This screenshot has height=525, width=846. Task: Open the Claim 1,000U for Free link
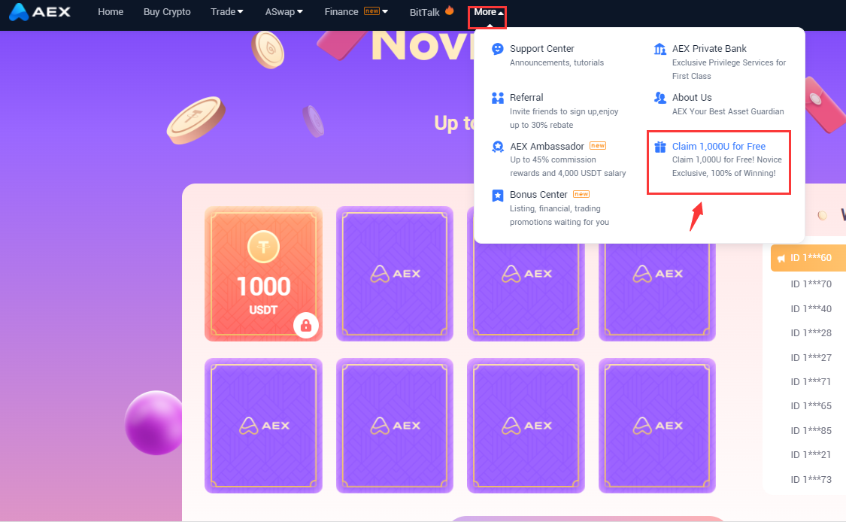click(x=719, y=146)
